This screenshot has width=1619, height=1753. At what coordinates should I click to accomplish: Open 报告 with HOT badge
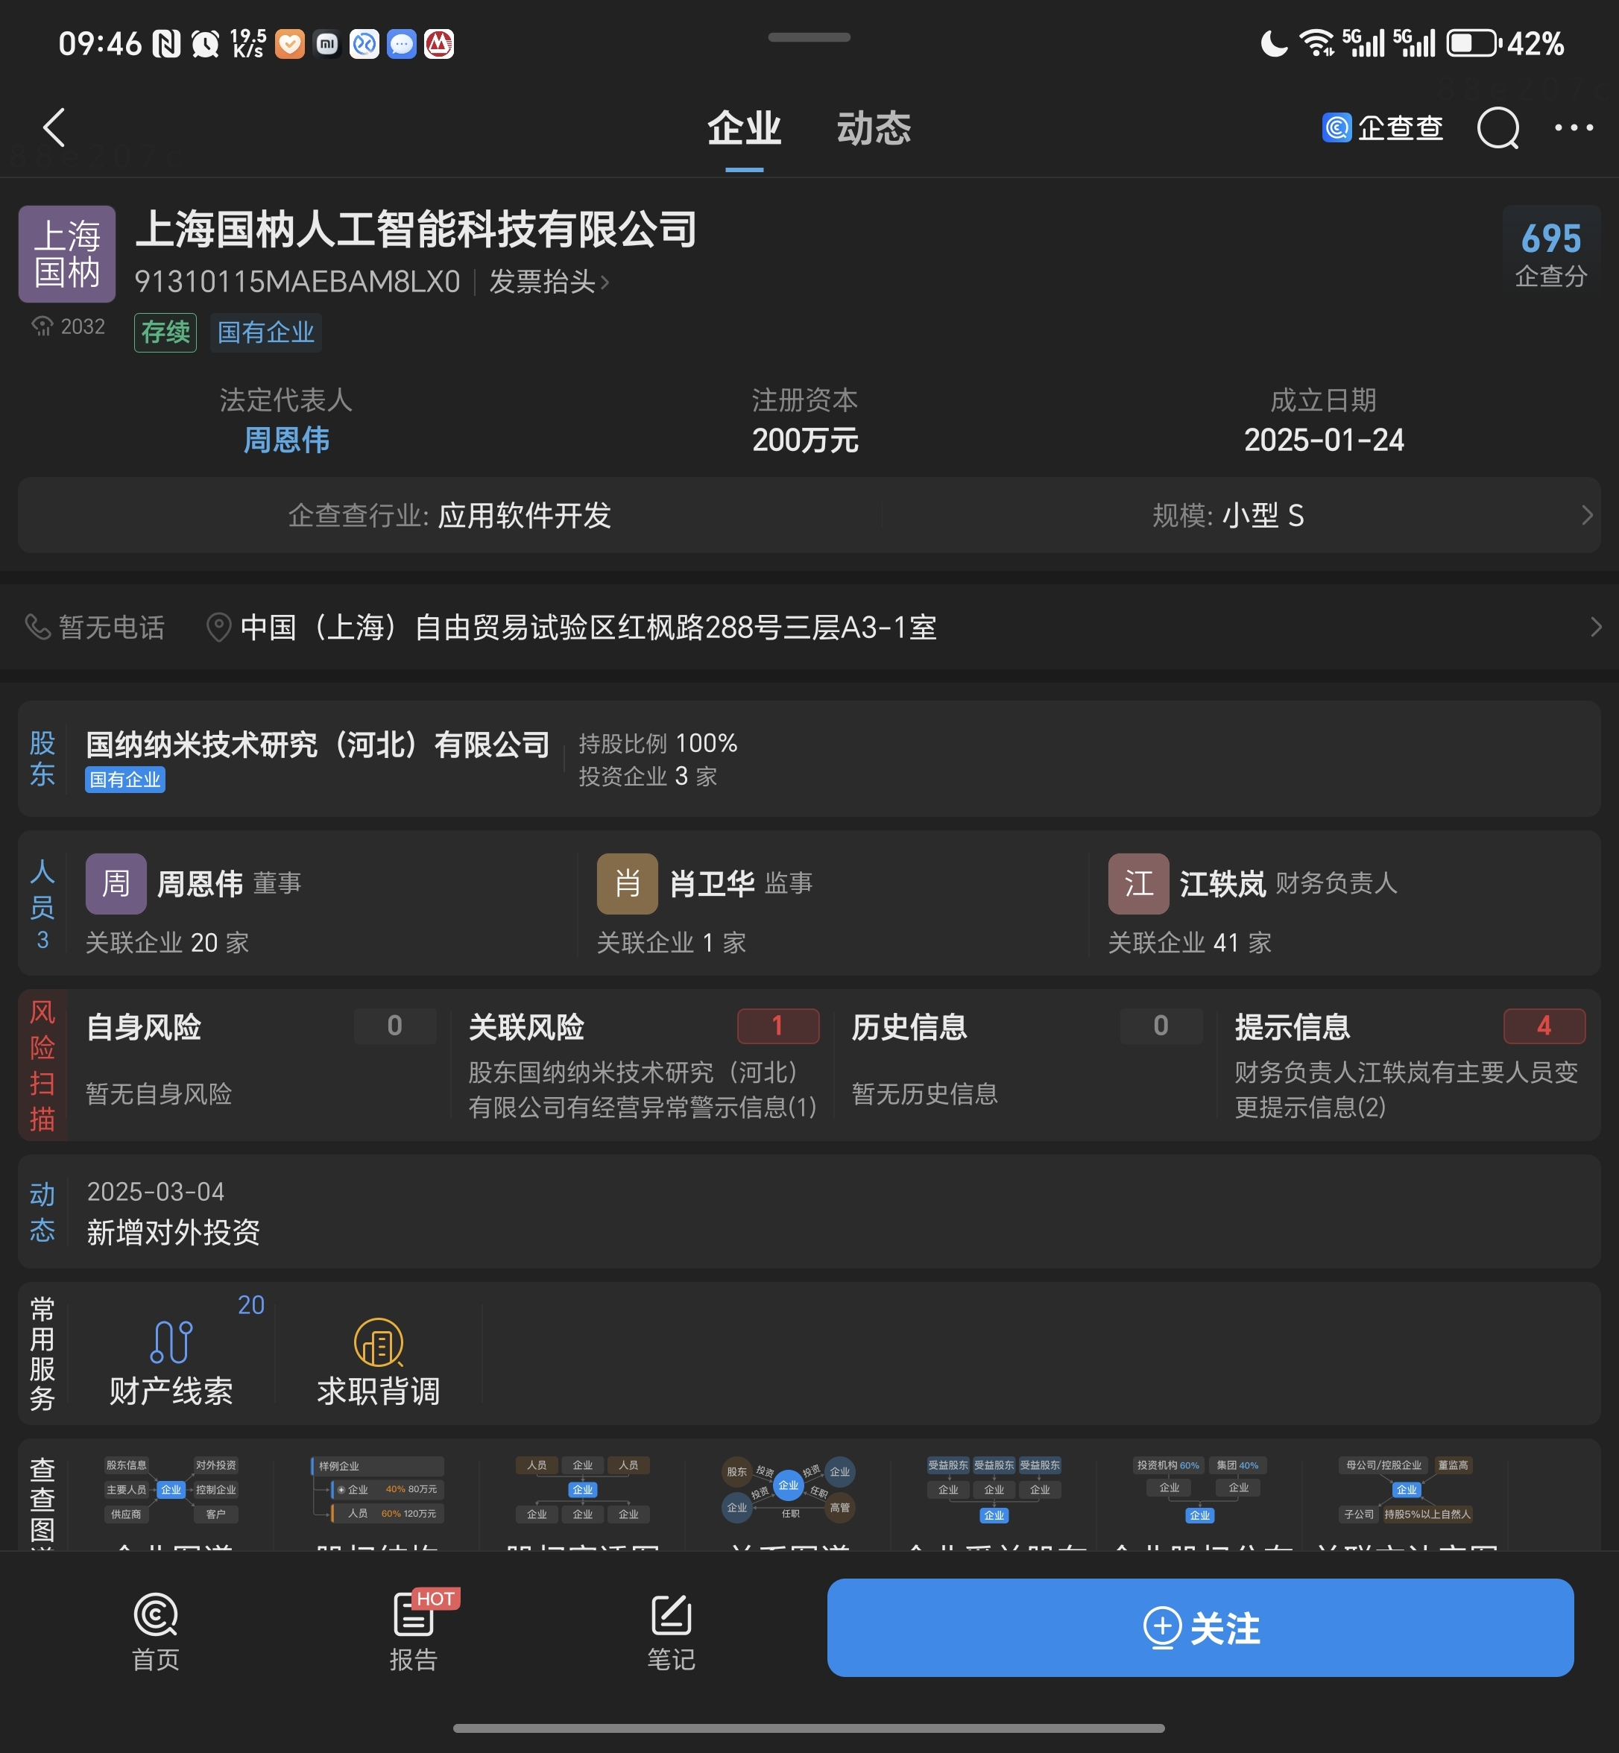[x=414, y=1632]
